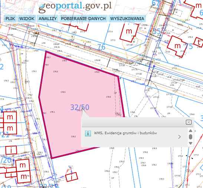Open the WYSZUKIWANIA menu

pos(127,19)
